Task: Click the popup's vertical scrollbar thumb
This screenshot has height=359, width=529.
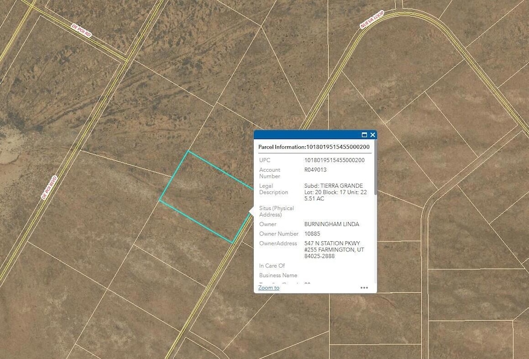Action: point(376,167)
